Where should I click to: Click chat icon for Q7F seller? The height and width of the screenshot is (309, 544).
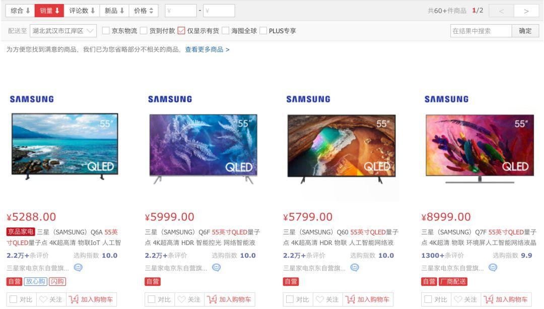click(x=493, y=268)
